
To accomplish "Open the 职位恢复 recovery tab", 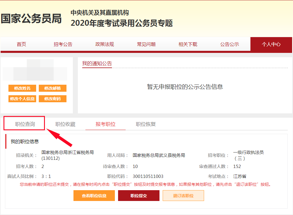I will click(x=146, y=124).
